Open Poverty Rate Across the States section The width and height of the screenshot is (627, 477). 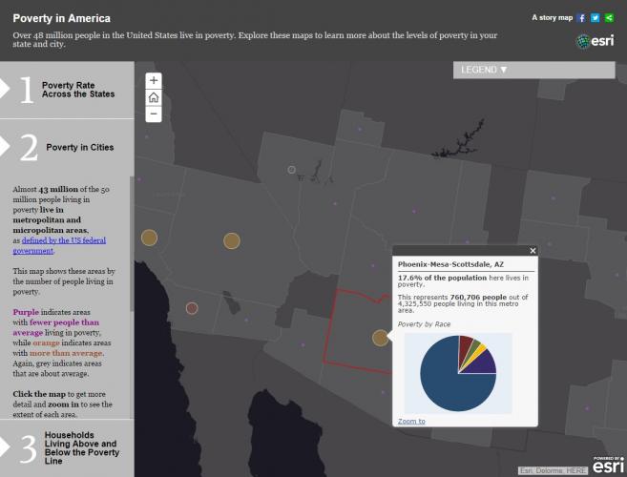tap(67, 90)
